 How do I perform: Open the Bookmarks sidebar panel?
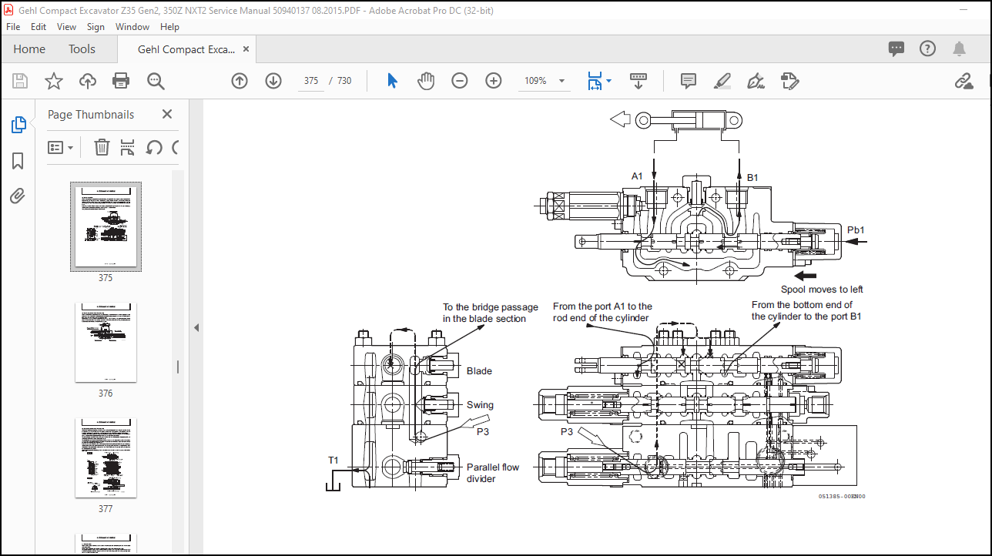tap(18, 161)
